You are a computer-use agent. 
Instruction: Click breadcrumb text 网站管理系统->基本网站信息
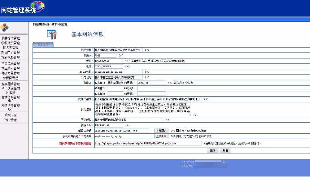coord(50,24)
